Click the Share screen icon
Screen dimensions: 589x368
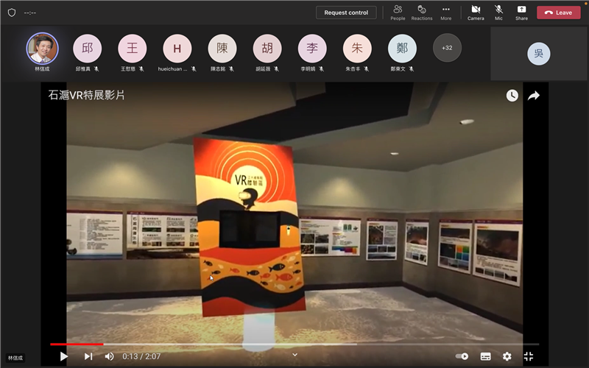[521, 13]
